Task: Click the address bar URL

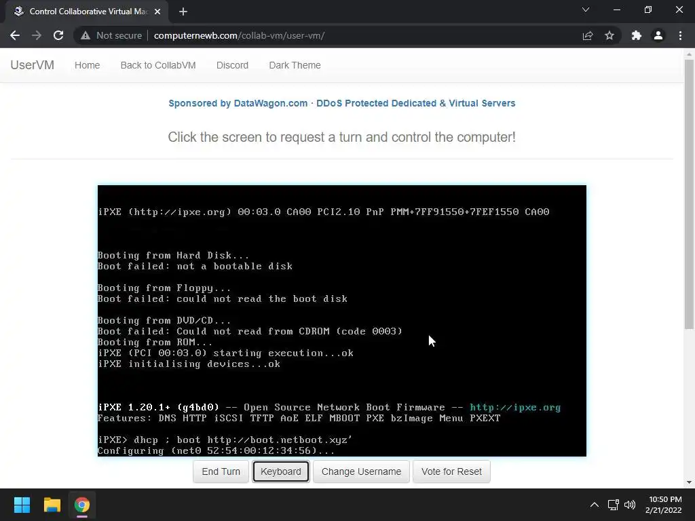Action: (x=239, y=35)
